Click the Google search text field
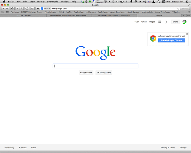Image resolution: width=191 pixels, height=153 pixels. (95, 66)
